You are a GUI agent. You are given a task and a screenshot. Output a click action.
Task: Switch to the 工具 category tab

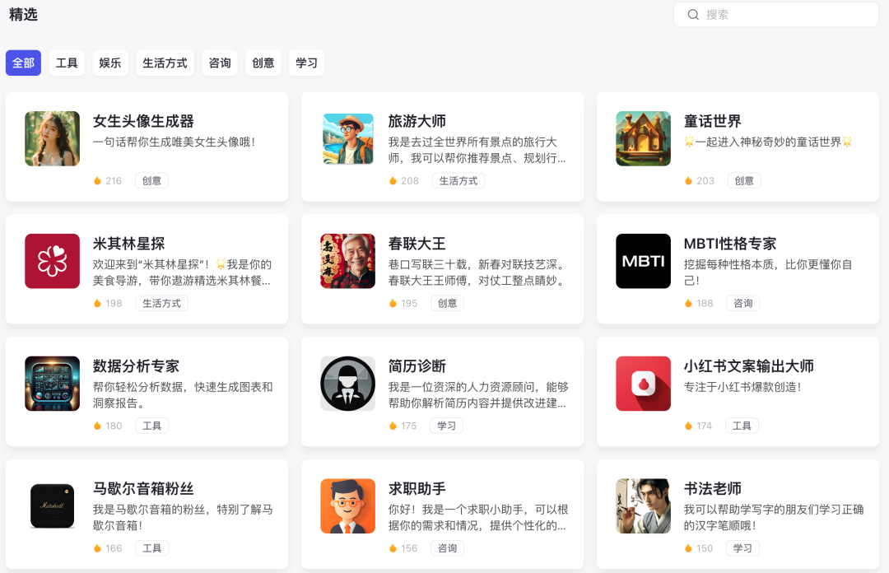click(x=67, y=63)
